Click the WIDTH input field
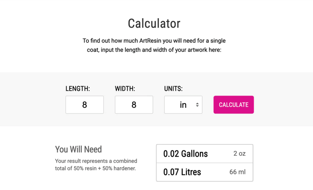 coord(134,105)
